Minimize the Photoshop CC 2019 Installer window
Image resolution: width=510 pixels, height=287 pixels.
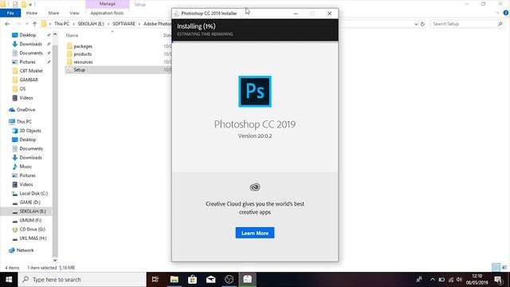[x=296, y=14]
